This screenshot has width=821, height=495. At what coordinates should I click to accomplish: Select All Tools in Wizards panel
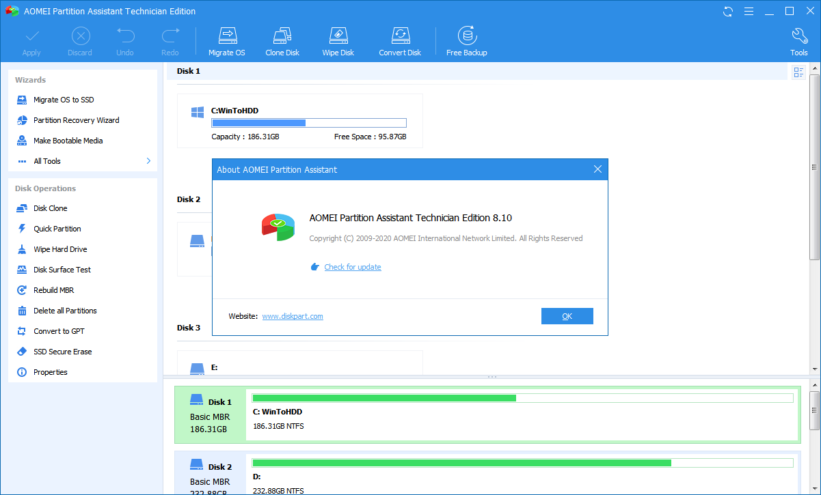(x=47, y=161)
